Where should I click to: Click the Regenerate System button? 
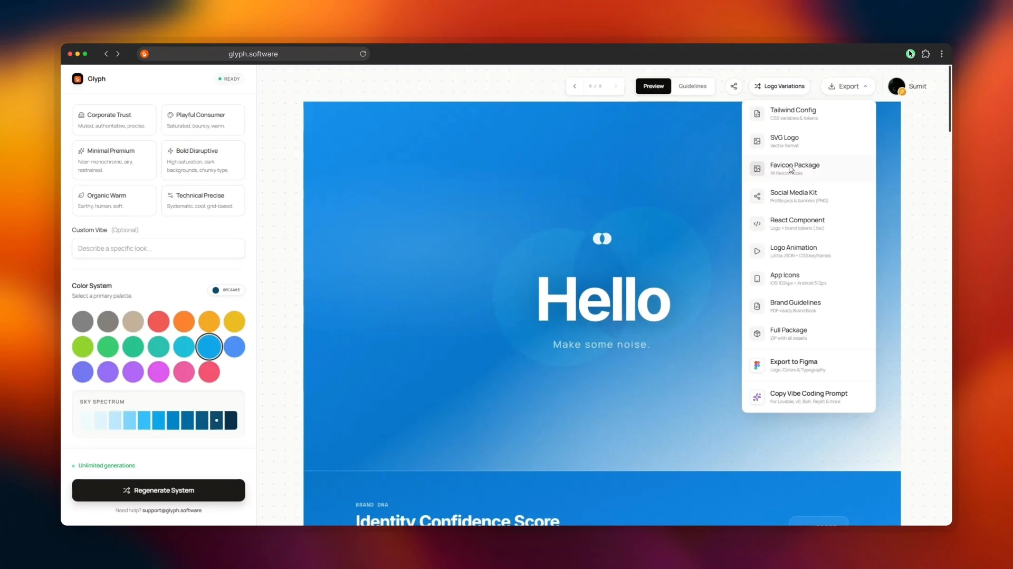pyautogui.click(x=158, y=490)
